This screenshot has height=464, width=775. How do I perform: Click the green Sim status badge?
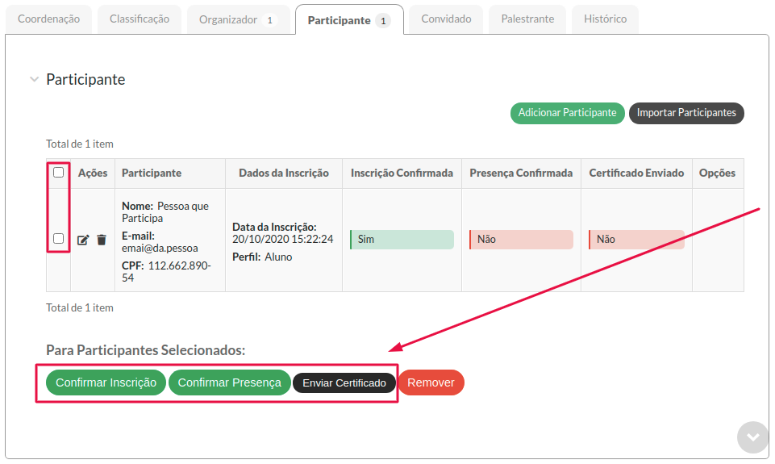coord(402,240)
